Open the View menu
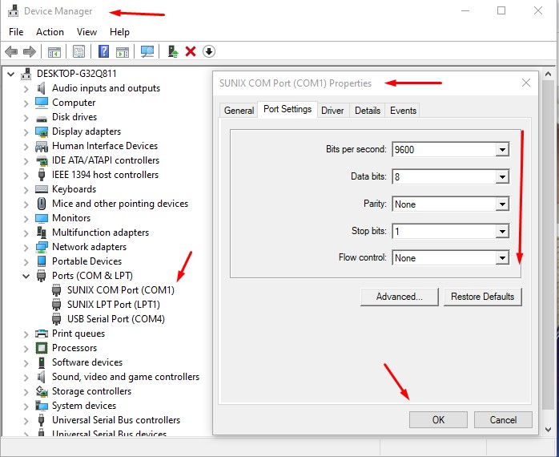559x457 pixels. (x=86, y=32)
